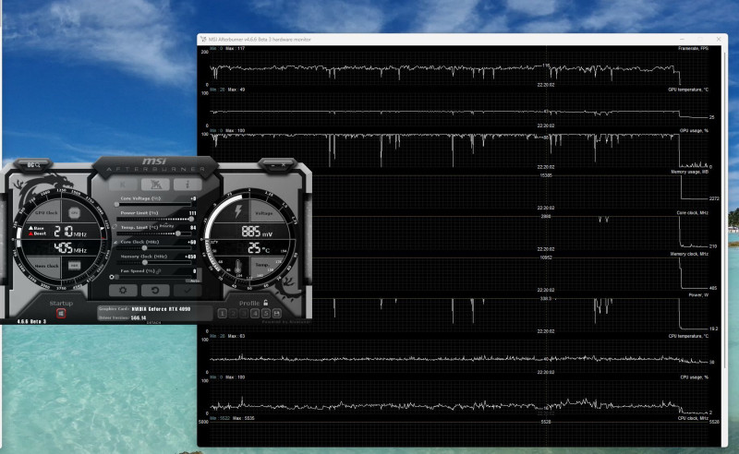Click the save profile floppy icon
Image resolution: width=739 pixels, height=454 pixels.
click(x=276, y=313)
